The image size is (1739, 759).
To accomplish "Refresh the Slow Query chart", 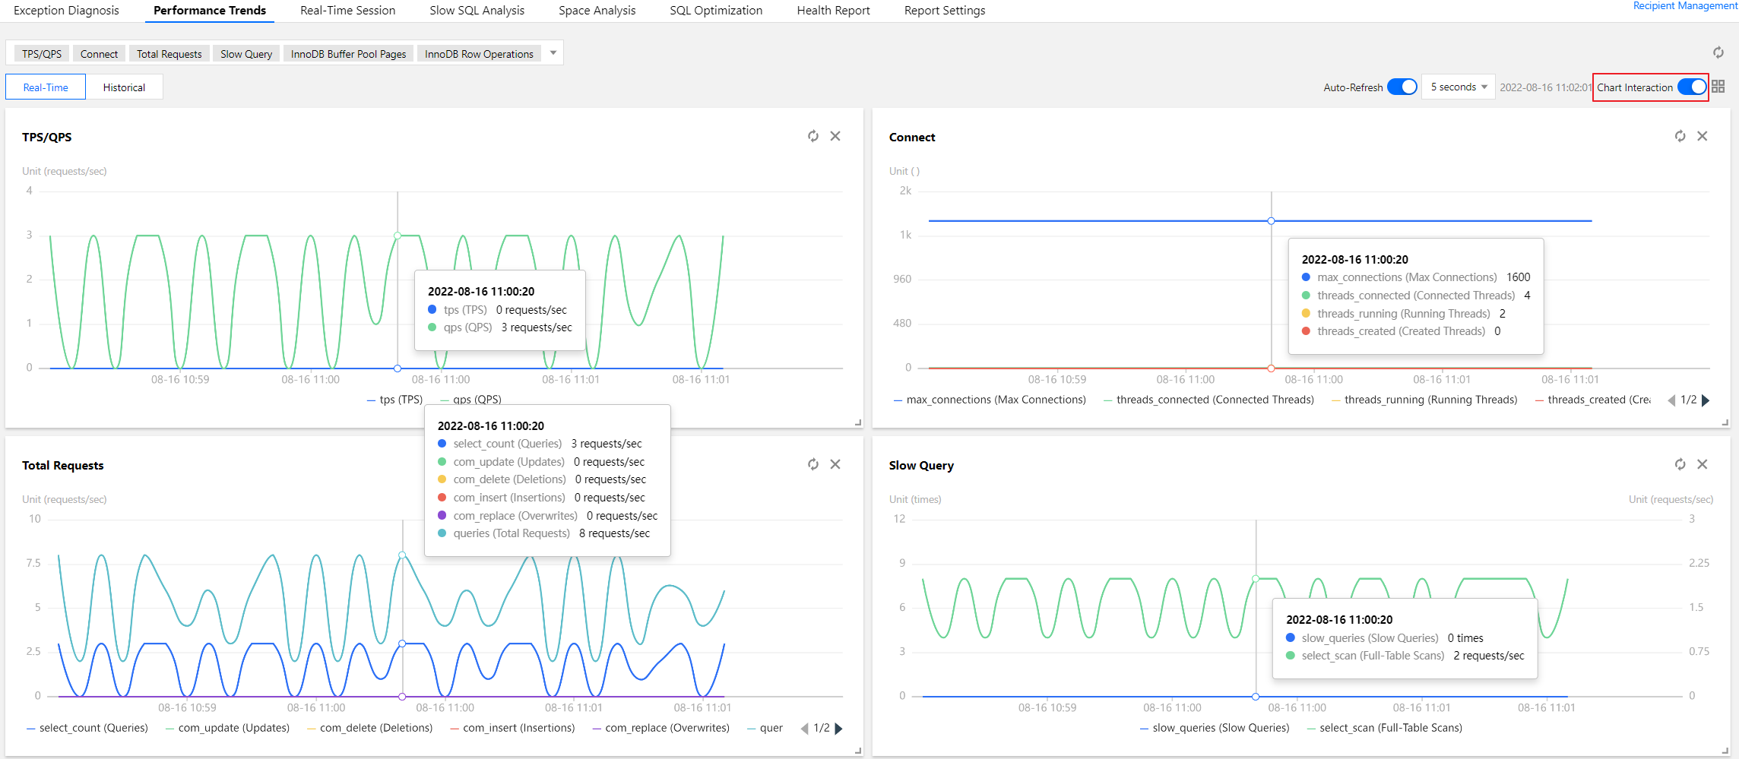I will pyautogui.click(x=1680, y=464).
